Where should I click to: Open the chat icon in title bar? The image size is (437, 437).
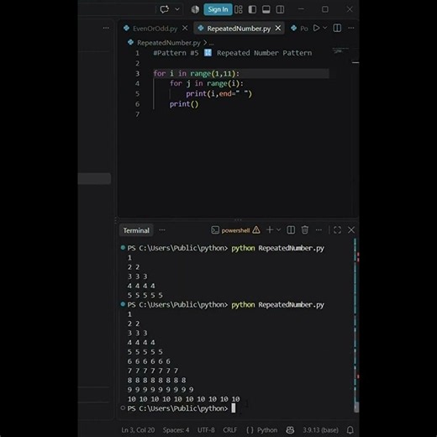click(165, 9)
